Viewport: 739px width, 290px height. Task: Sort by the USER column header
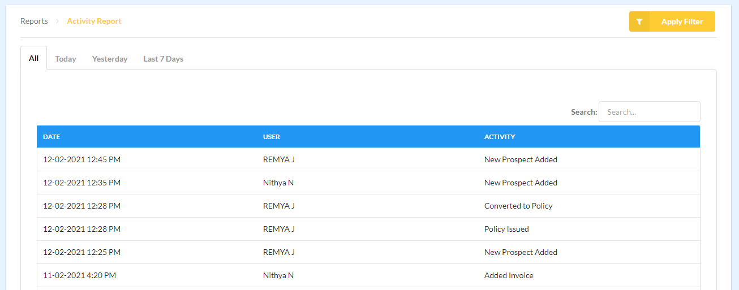pos(272,137)
